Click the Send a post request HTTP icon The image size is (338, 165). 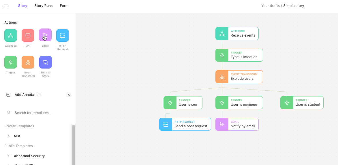pyautogui.click(x=166, y=124)
